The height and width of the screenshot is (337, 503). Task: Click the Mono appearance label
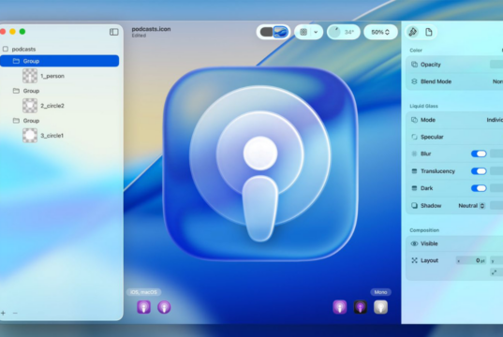(x=380, y=292)
